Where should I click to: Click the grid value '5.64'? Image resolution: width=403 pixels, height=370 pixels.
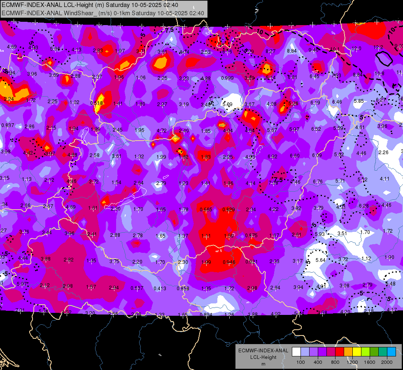point(321,260)
